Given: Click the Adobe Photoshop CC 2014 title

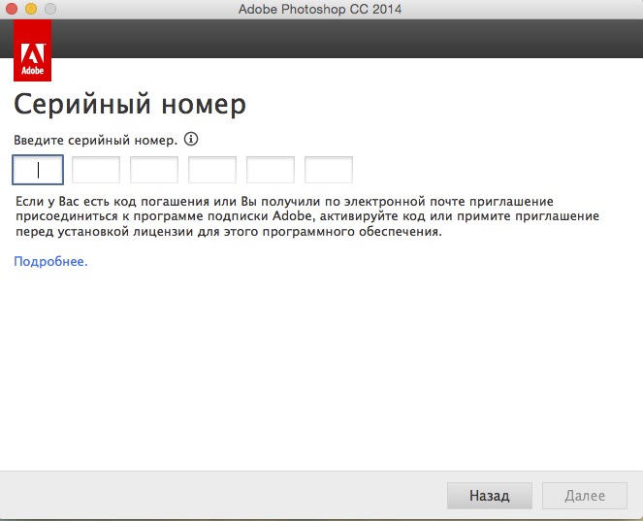Looking at the screenshot, I should pyautogui.click(x=320, y=9).
